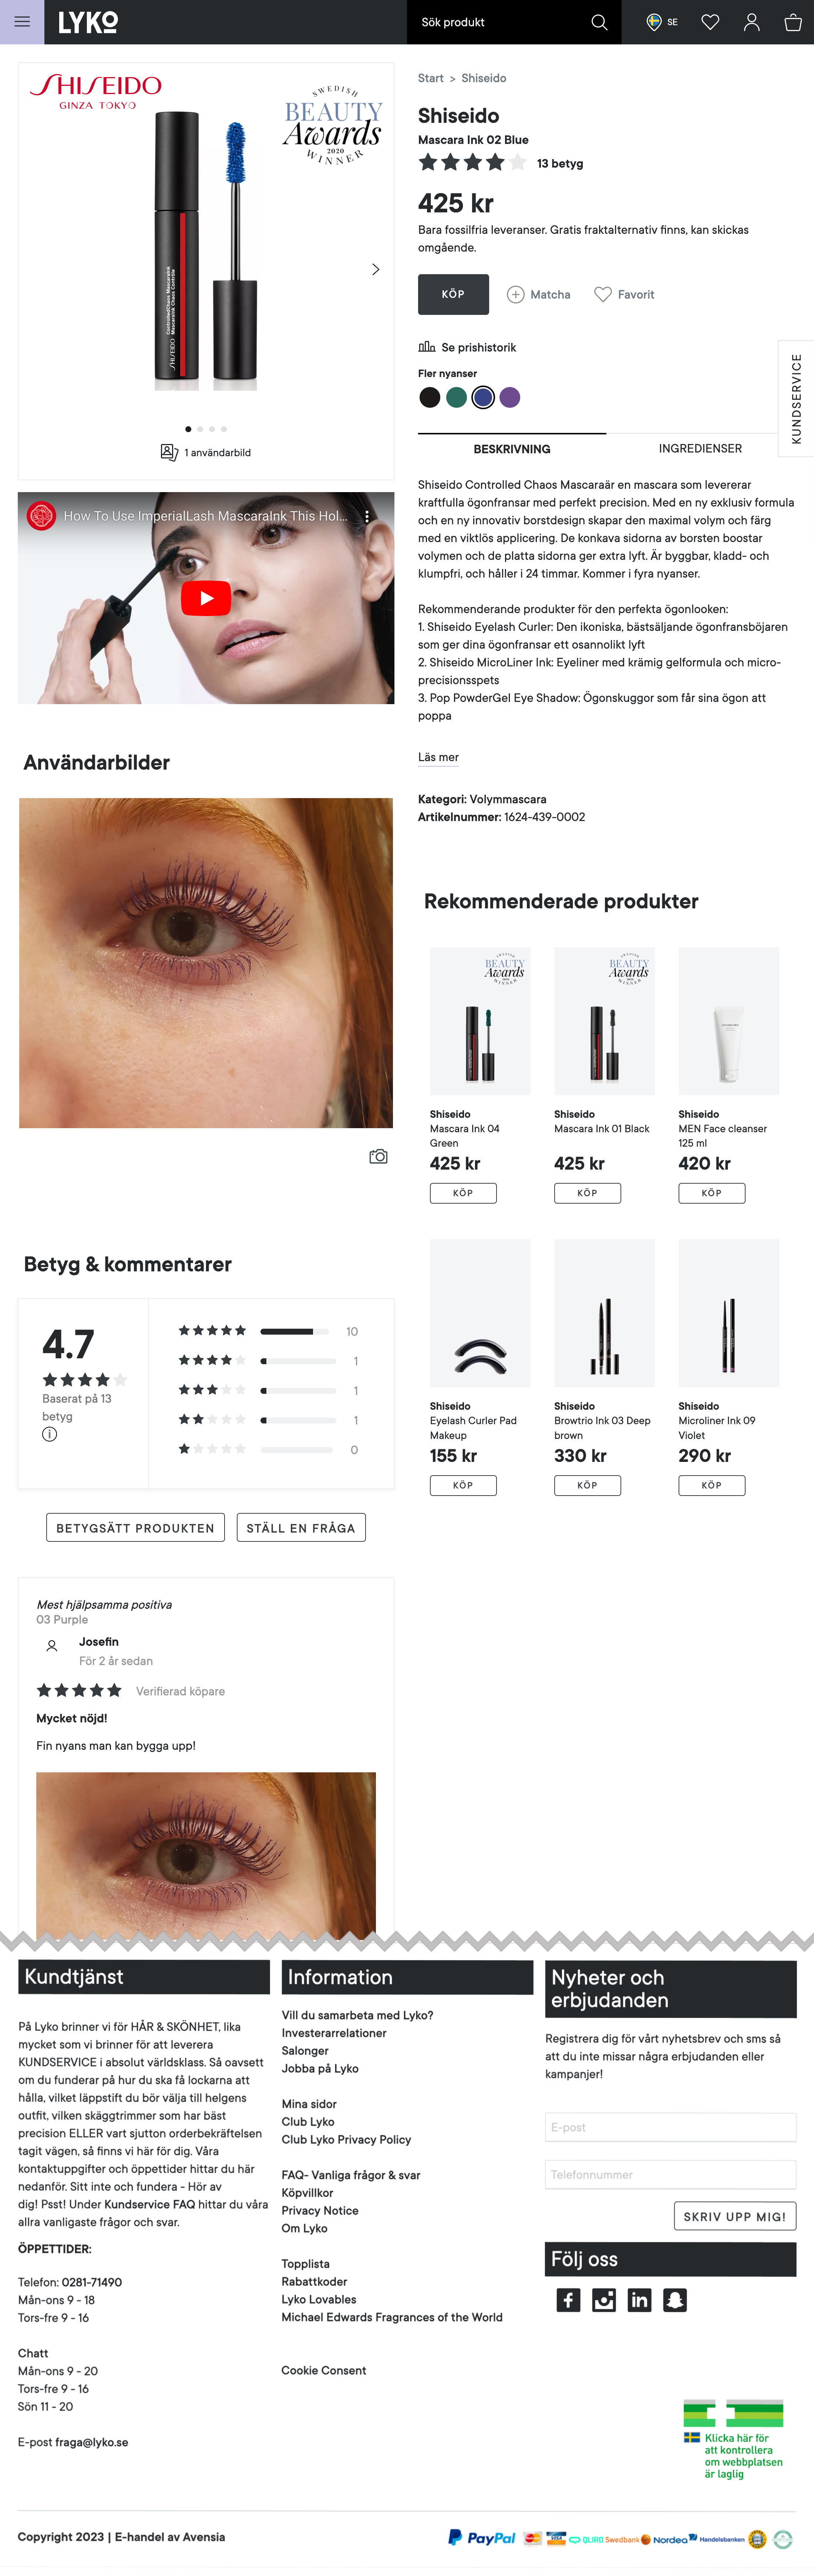Click the search magnifier icon
Image resolution: width=814 pixels, height=2576 pixels.
[x=599, y=22]
